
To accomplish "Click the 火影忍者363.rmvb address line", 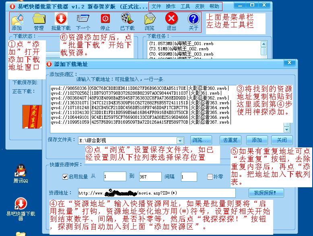I will point(141,103).
